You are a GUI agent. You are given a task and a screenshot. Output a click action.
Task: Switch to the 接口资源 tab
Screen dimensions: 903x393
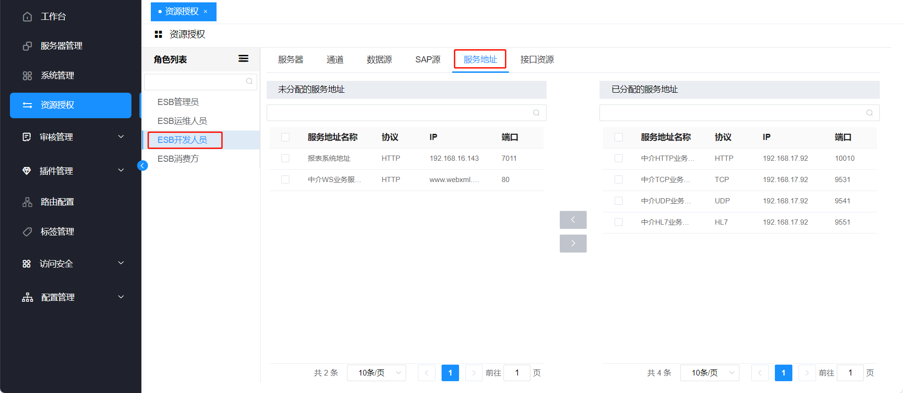[x=537, y=60]
